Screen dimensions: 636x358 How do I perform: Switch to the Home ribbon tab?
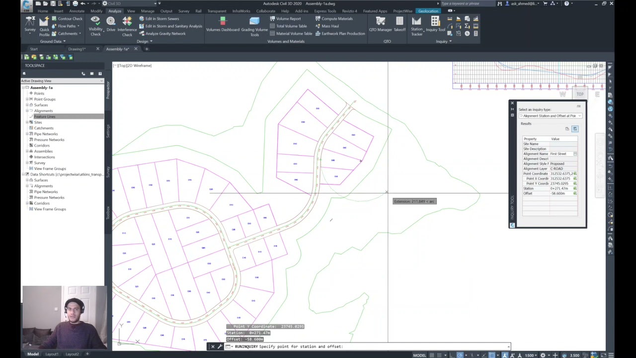pyautogui.click(x=43, y=11)
